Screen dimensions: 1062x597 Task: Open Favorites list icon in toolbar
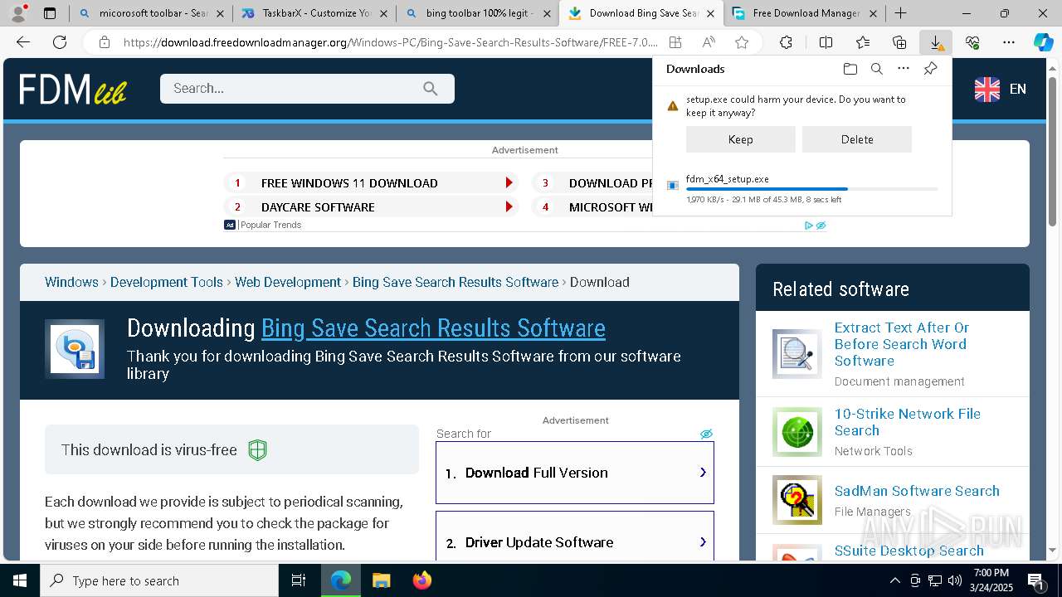863,42
